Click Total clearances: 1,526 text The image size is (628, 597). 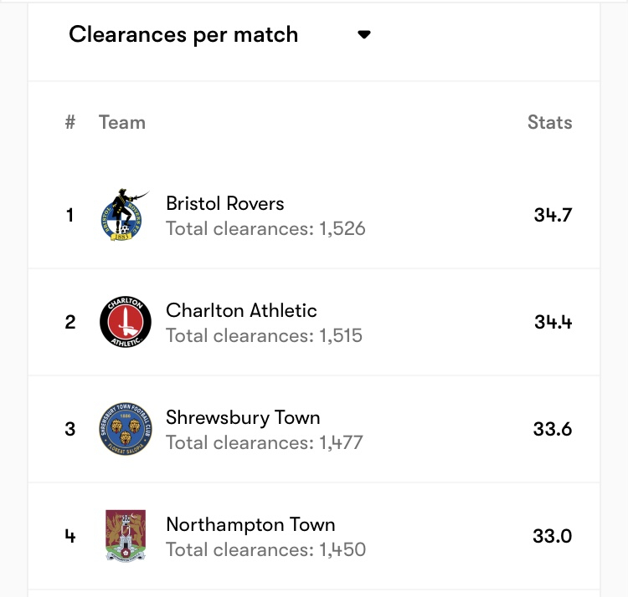coord(265,228)
